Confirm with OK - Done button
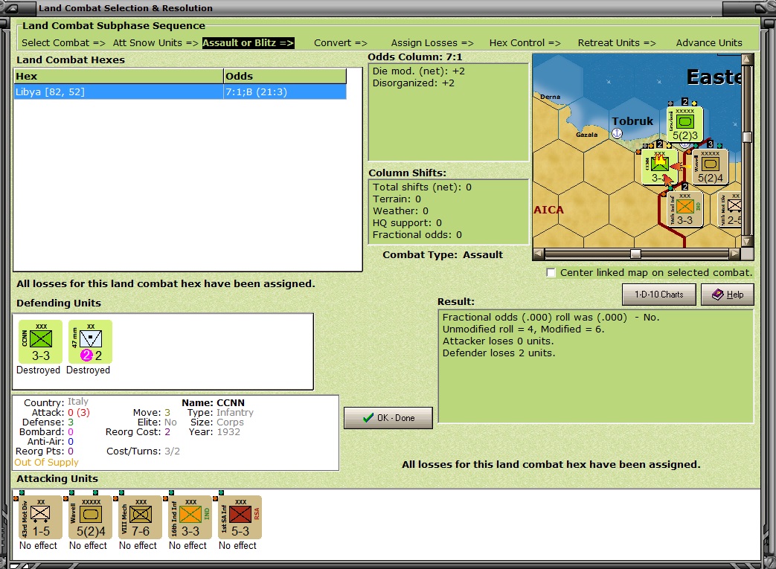Image resolution: width=776 pixels, height=569 pixels. pos(388,418)
